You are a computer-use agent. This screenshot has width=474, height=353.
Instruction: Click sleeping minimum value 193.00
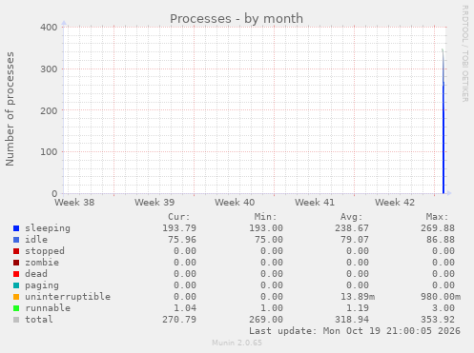tap(266, 228)
